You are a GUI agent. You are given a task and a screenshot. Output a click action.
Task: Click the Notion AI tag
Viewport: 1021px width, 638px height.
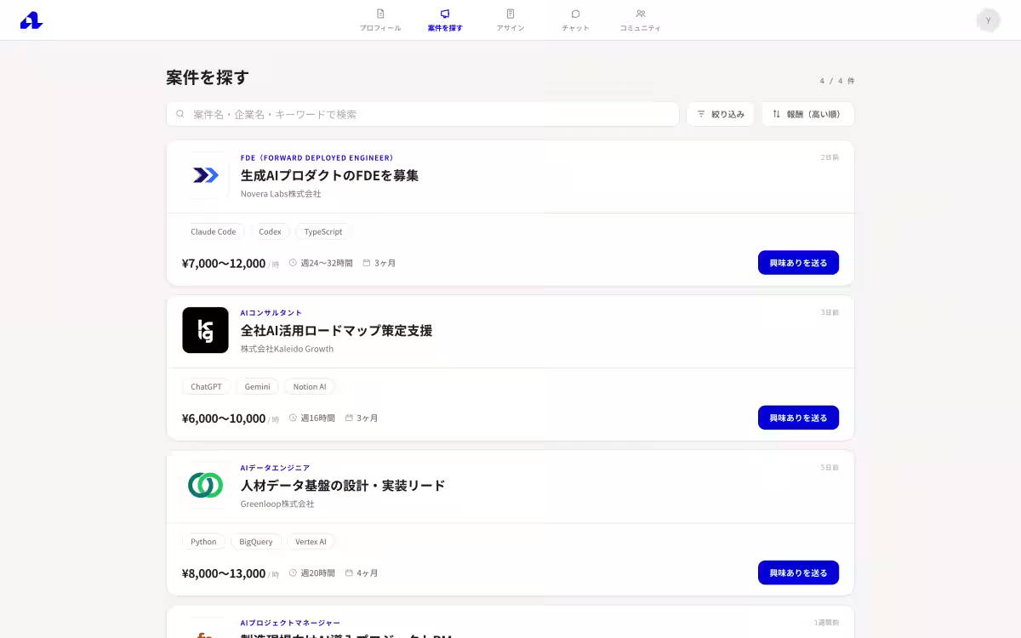click(x=310, y=386)
